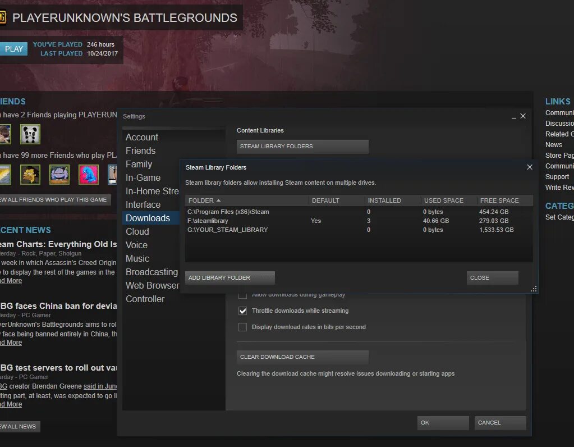Open the yellow cartoon character friend avatar
The image size is (574, 447).
(x=30, y=175)
